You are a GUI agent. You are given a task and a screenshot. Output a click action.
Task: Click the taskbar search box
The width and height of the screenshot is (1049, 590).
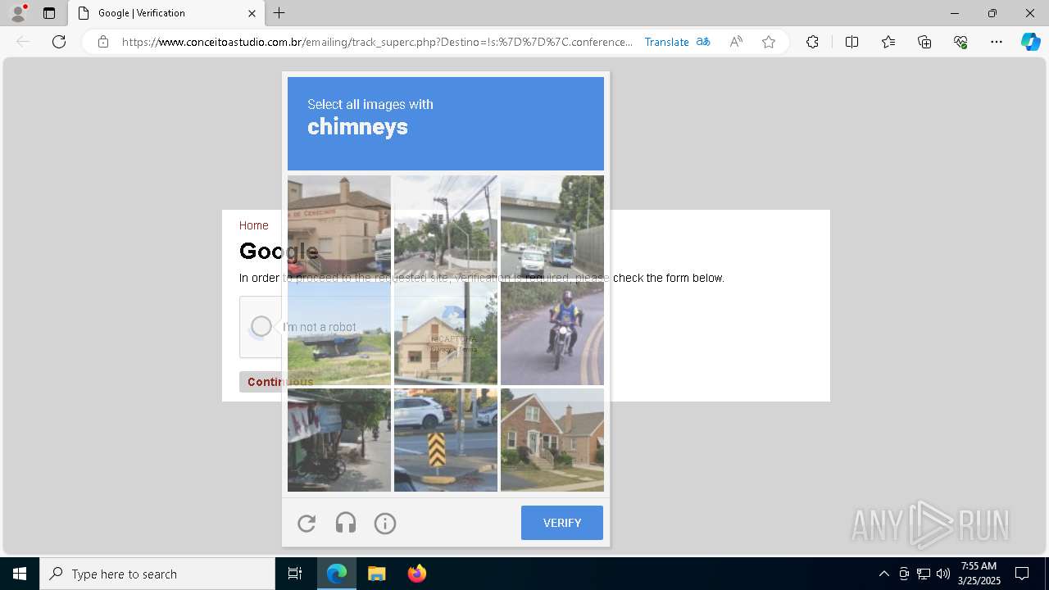[157, 574]
